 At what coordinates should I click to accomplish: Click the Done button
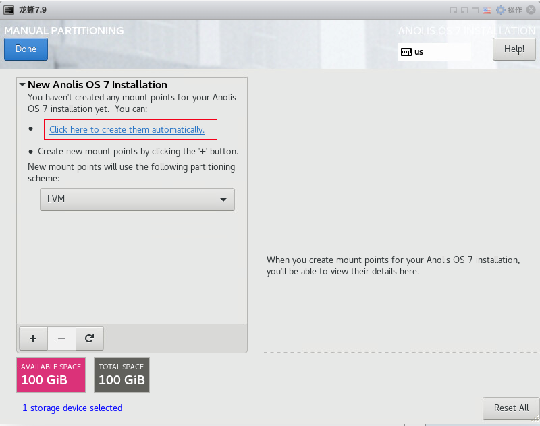[x=26, y=49]
